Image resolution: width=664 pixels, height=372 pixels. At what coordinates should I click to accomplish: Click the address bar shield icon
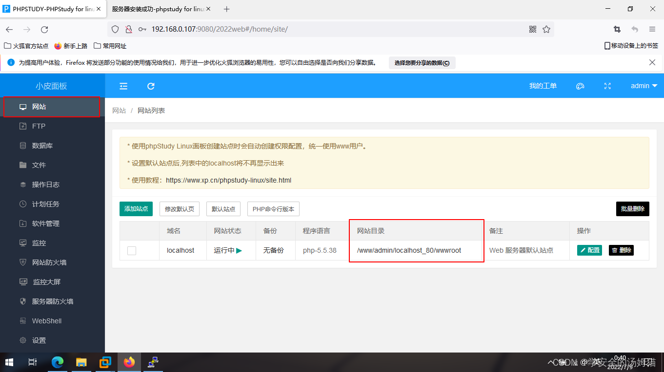point(115,29)
